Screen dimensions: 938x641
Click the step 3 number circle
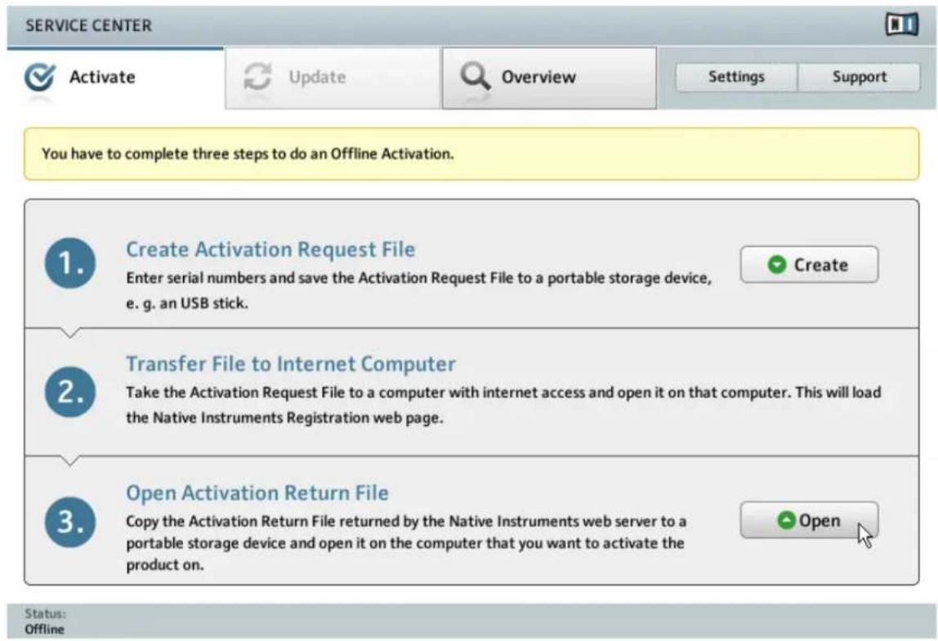[70, 522]
